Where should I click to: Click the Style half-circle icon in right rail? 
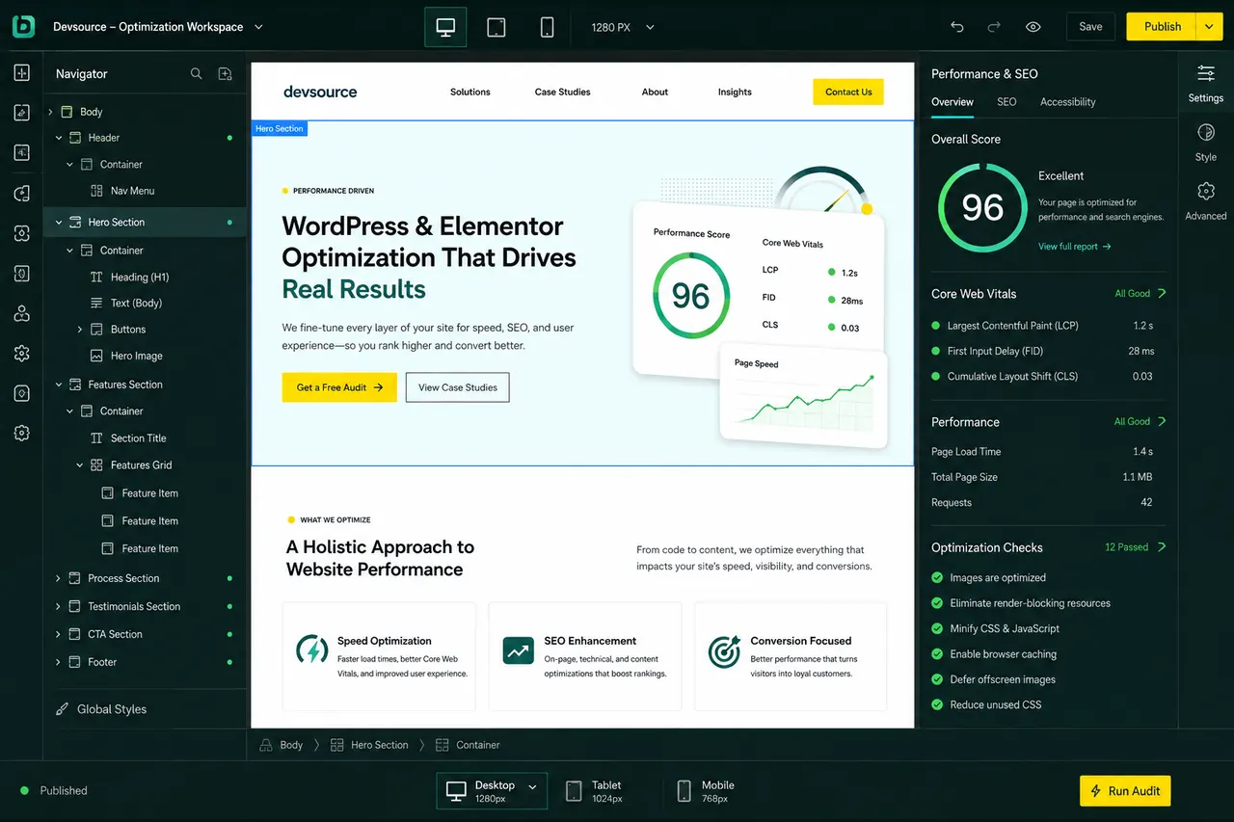[1205, 132]
